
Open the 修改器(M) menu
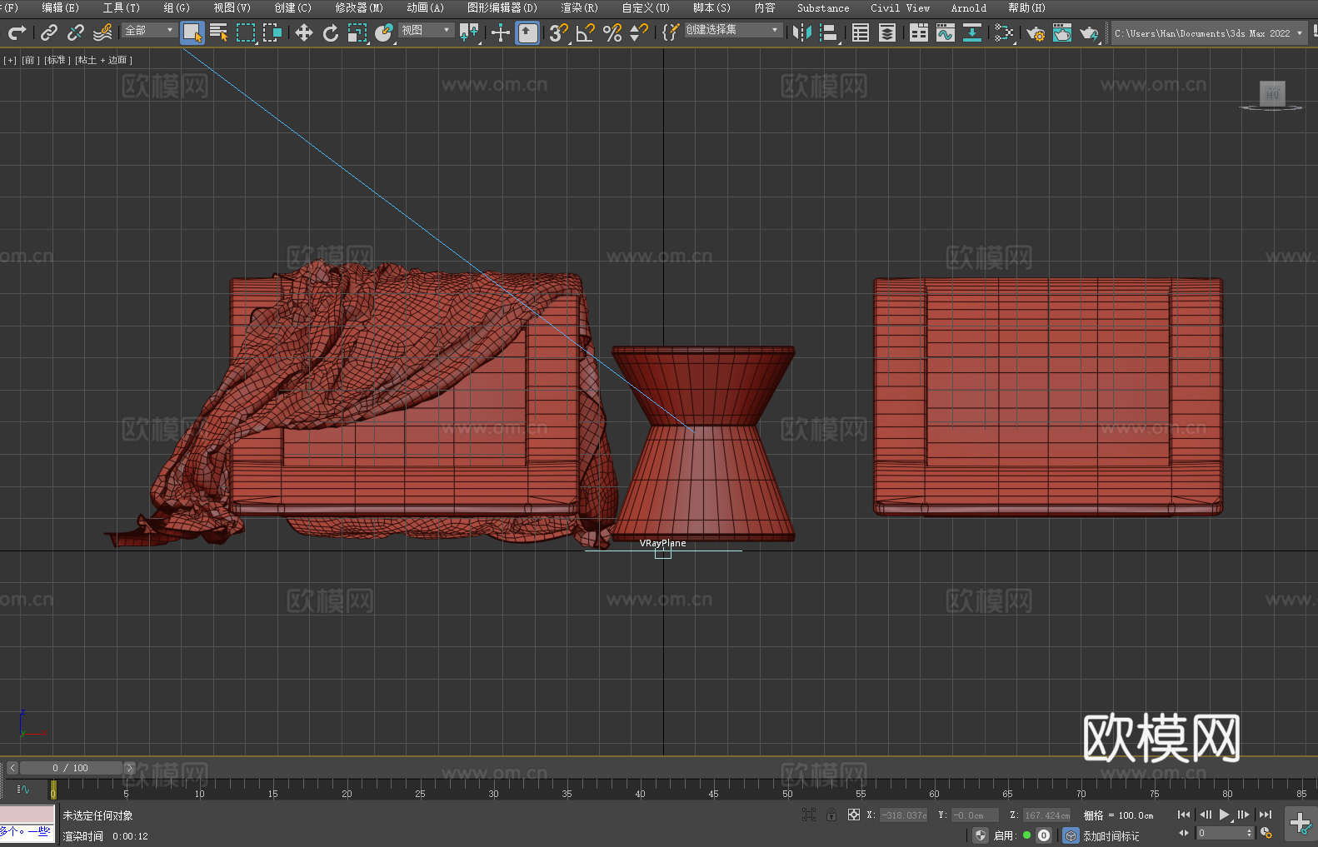359,7
